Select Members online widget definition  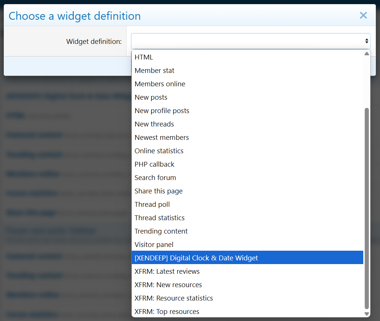(160, 84)
